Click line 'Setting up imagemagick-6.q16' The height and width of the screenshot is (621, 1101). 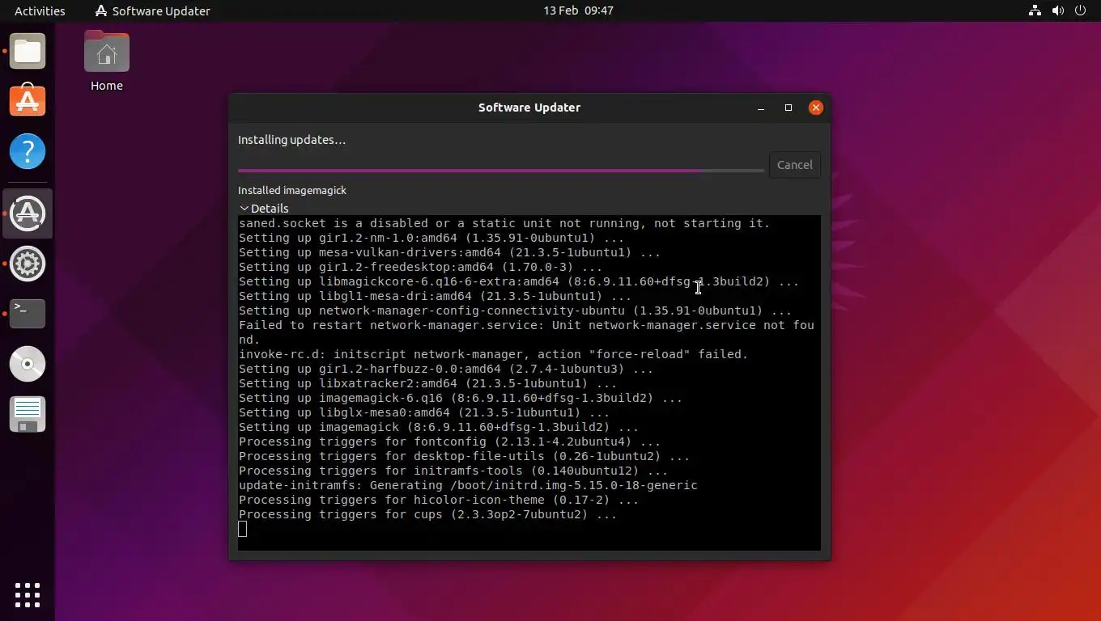461,398
